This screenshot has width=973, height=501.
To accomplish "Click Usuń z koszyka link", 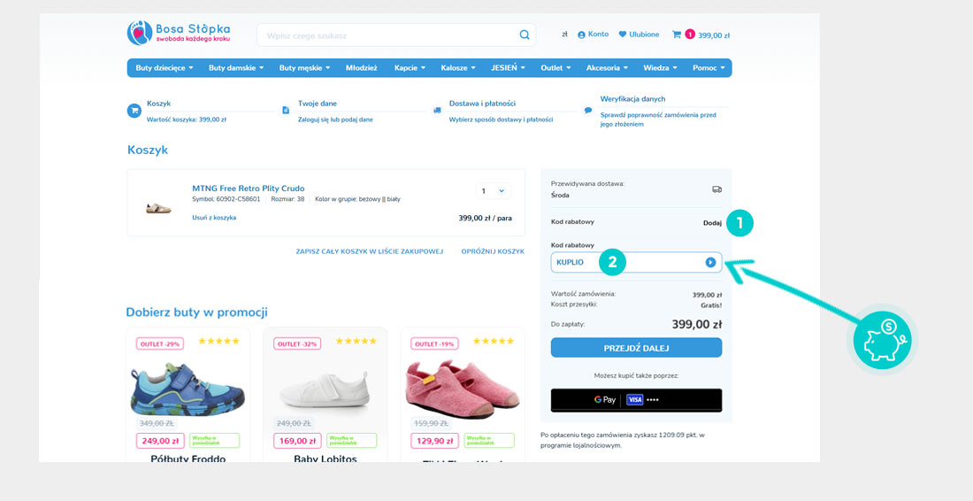I will tap(214, 218).
